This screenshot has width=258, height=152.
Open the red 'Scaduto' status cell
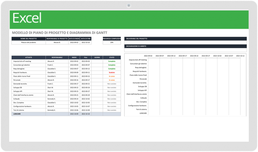click(x=112, y=73)
